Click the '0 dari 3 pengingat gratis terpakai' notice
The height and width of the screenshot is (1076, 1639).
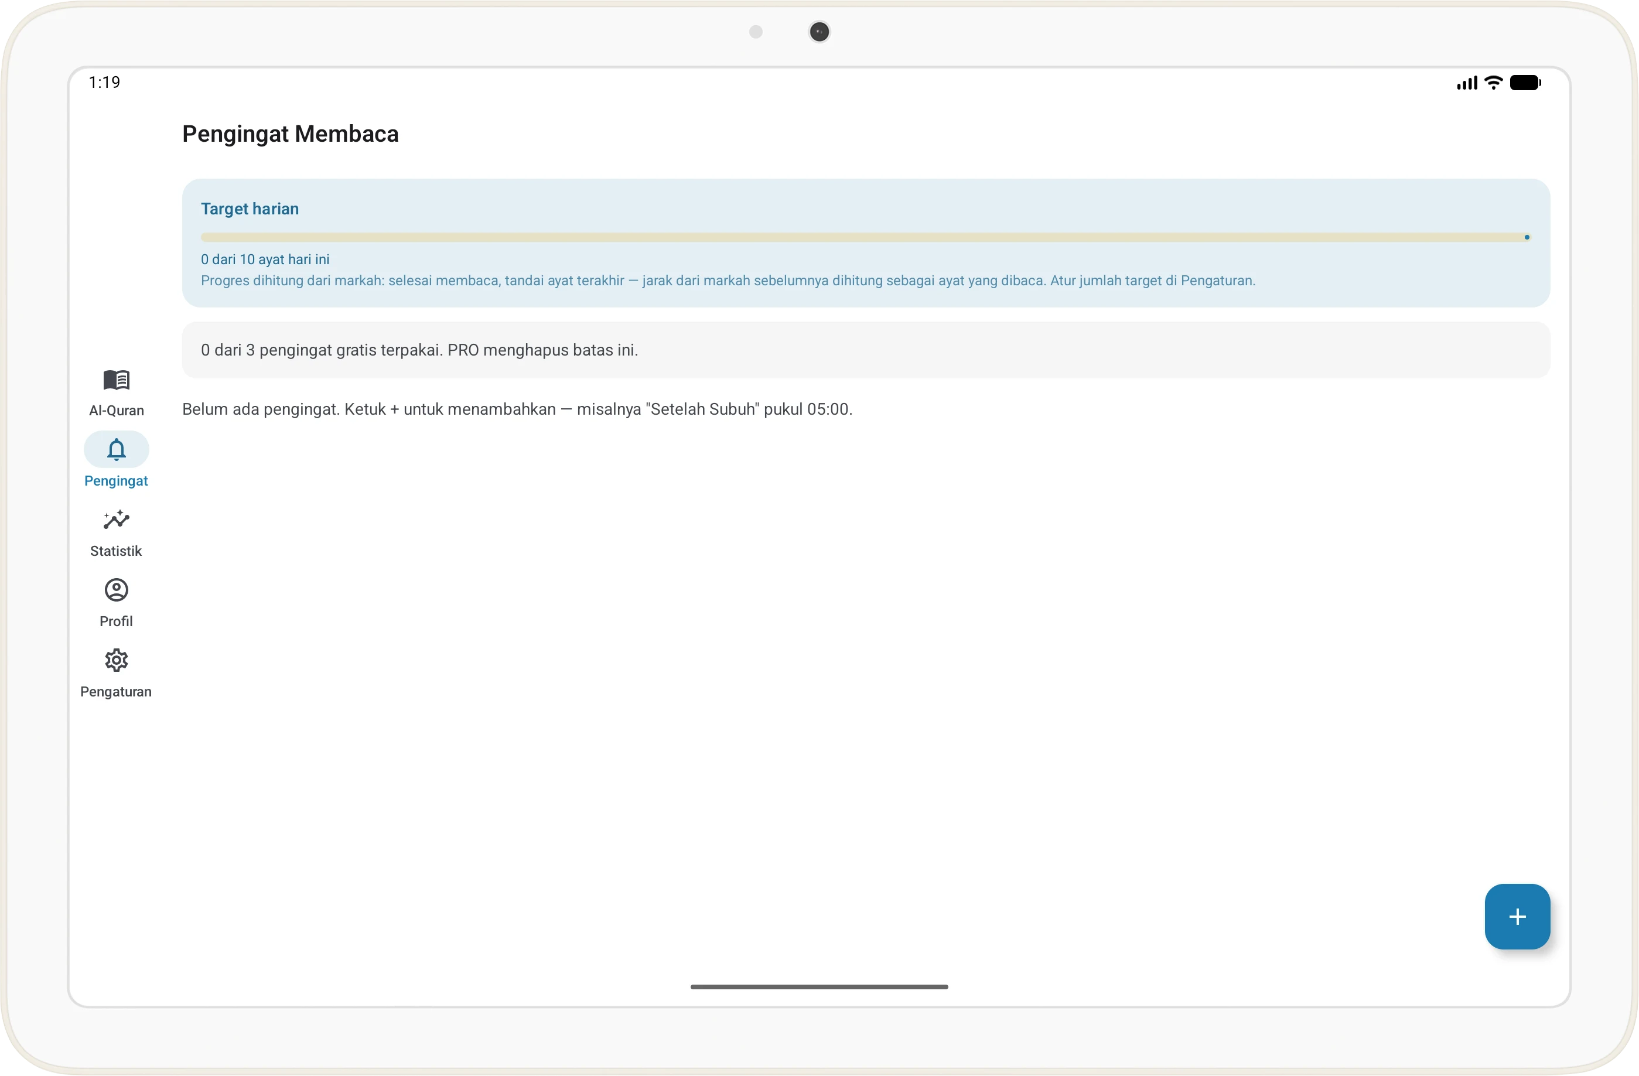(x=866, y=350)
